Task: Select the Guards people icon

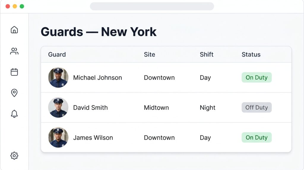Action: click(x=14, y=51)
